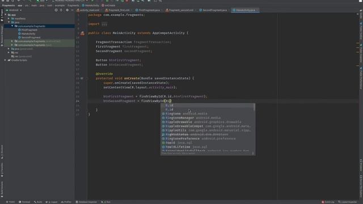Click the red stop icon in toolbar

pos(127,1)
